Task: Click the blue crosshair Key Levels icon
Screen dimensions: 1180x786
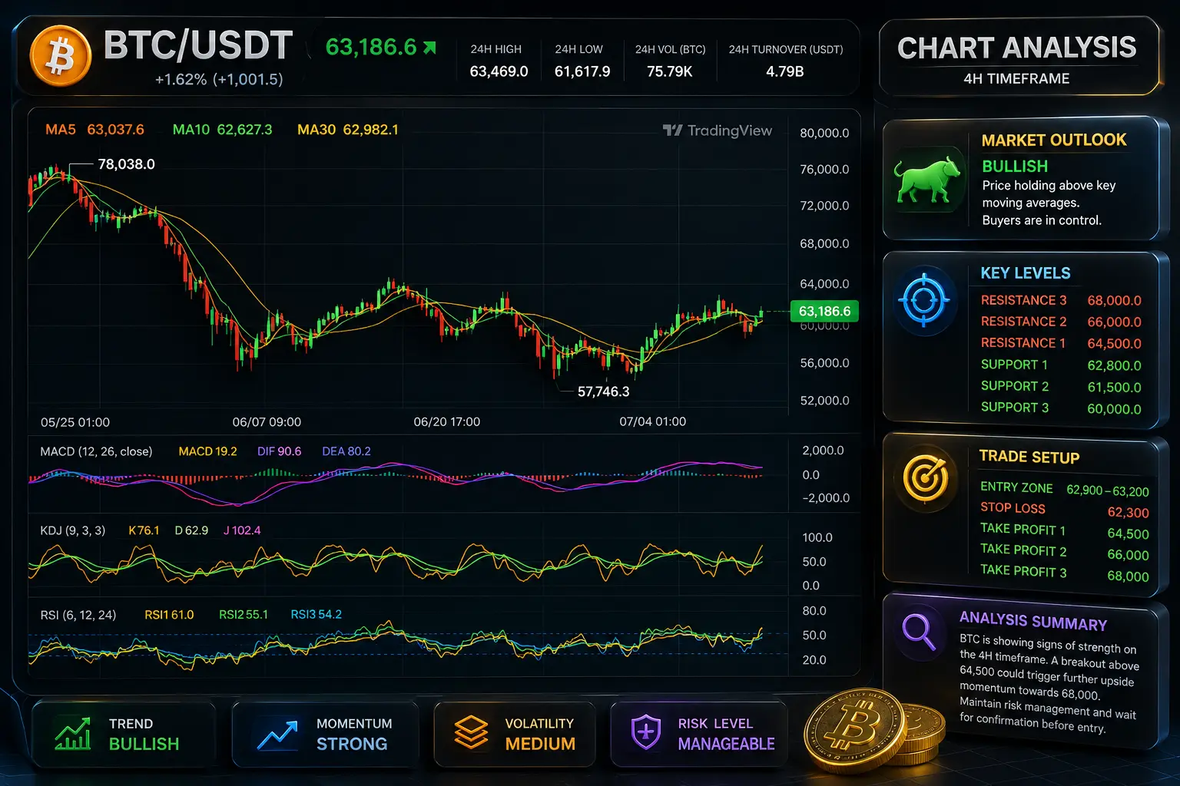Action: pyautogui.click(x=925, y=300)
